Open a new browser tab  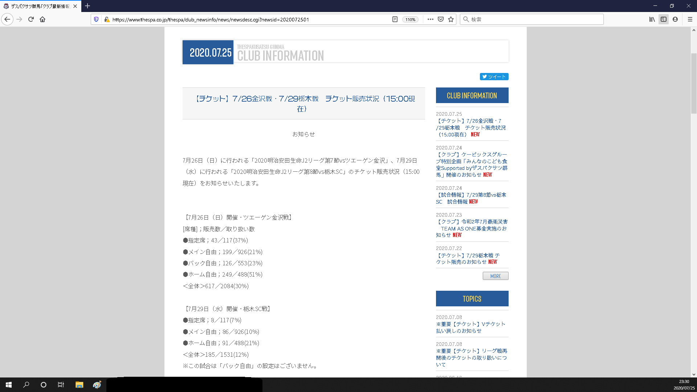point(87,6)
